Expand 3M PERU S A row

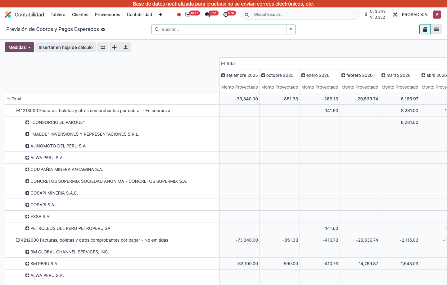(x=27, y=264)
